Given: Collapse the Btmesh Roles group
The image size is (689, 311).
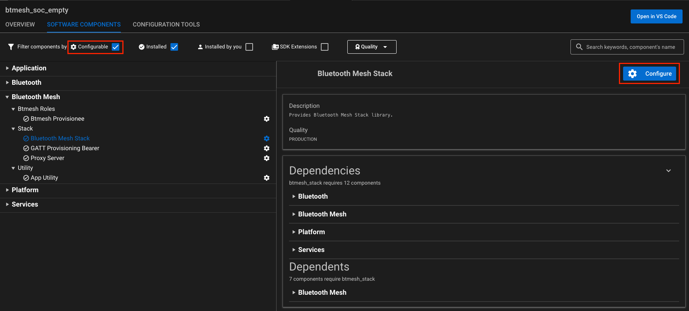Looking at the screenshot, I should [13, 109].
